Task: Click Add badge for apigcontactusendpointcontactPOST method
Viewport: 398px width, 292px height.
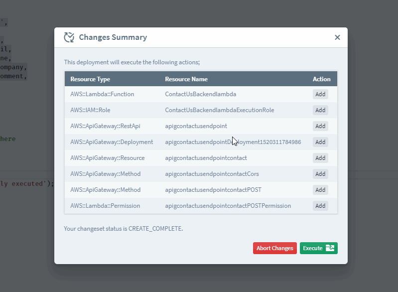Action: [320, 190]
